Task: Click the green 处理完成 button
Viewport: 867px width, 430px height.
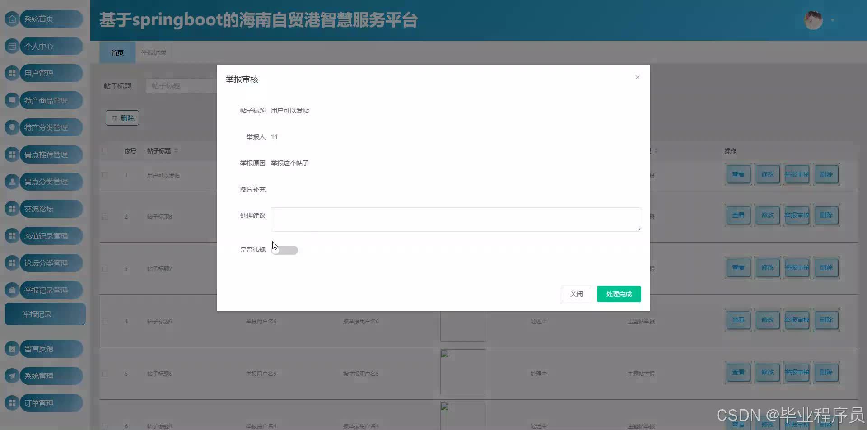Action: [x=619, y=294]
